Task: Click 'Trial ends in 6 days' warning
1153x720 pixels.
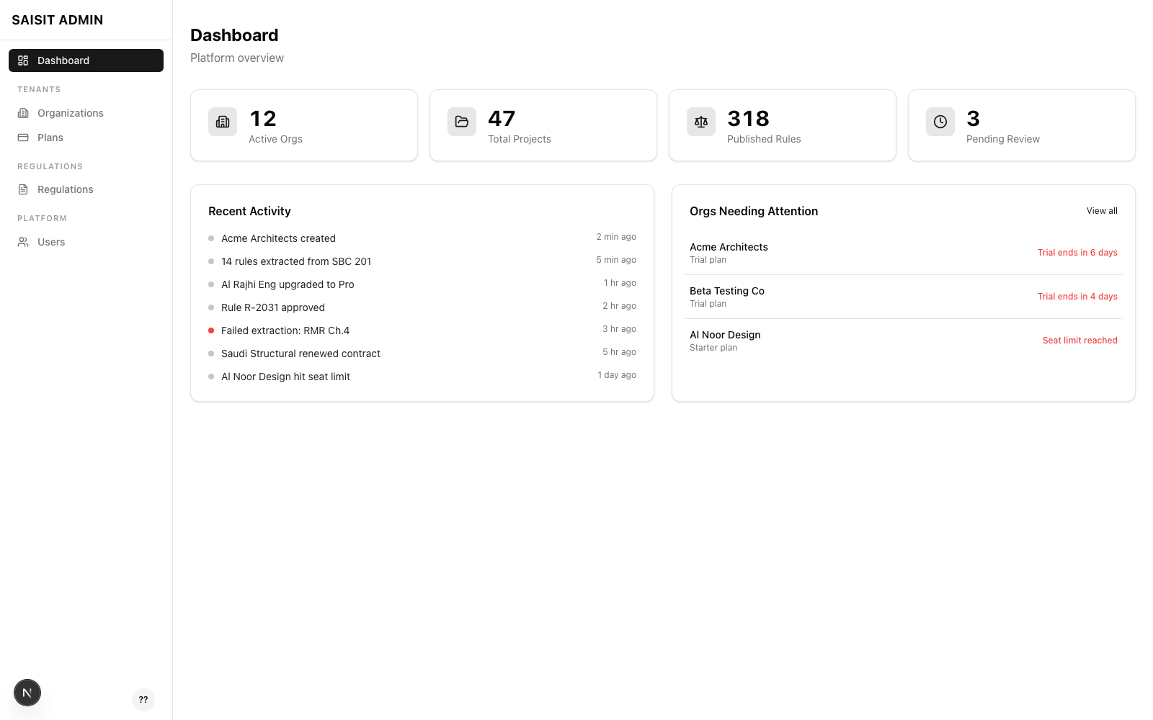Action: click(1077, 253)
